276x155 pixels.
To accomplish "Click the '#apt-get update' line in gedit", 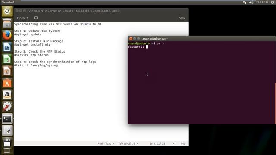I will click(x=28, y=34).
